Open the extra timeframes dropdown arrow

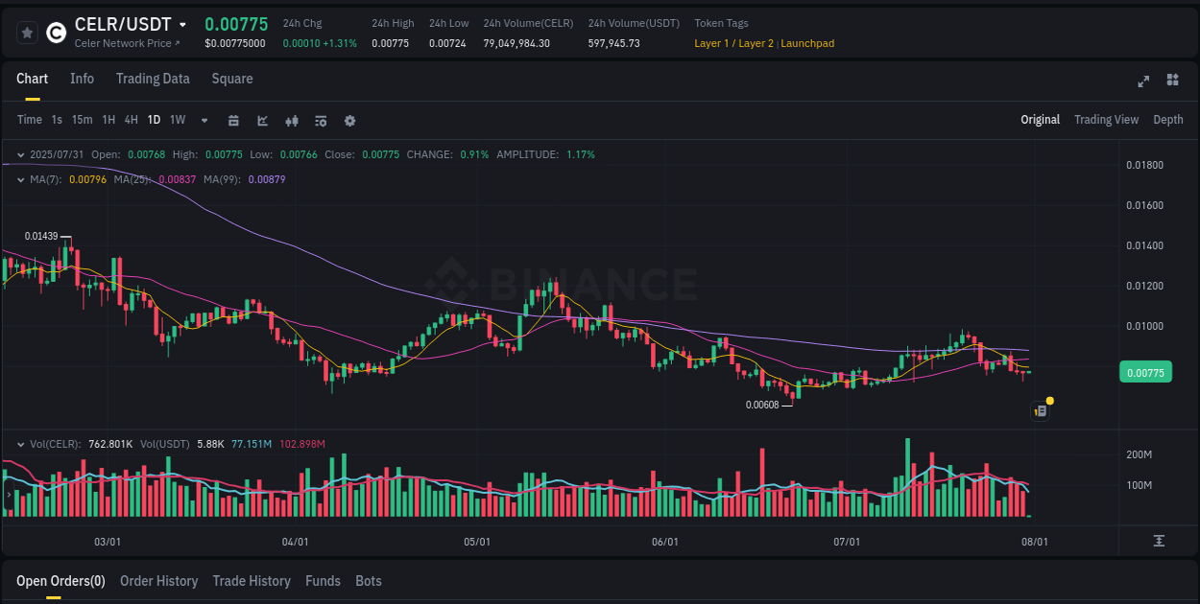(203, 120)
